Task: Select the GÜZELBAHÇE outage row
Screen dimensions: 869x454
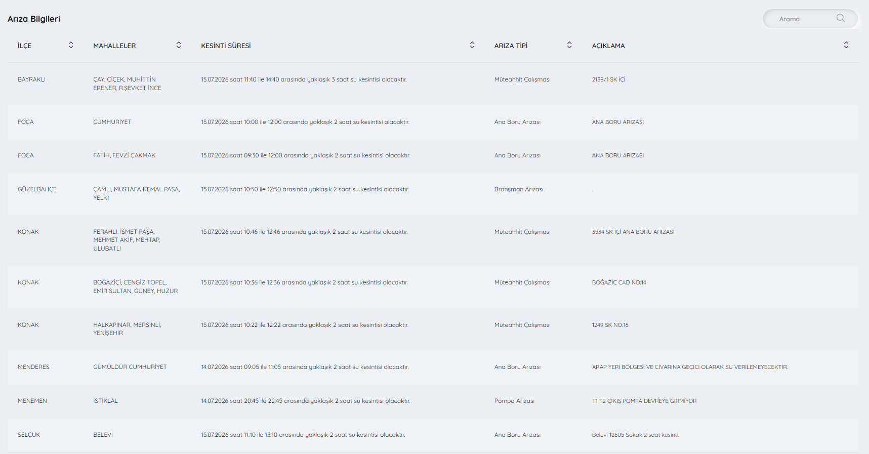Action: pos(433,194)
